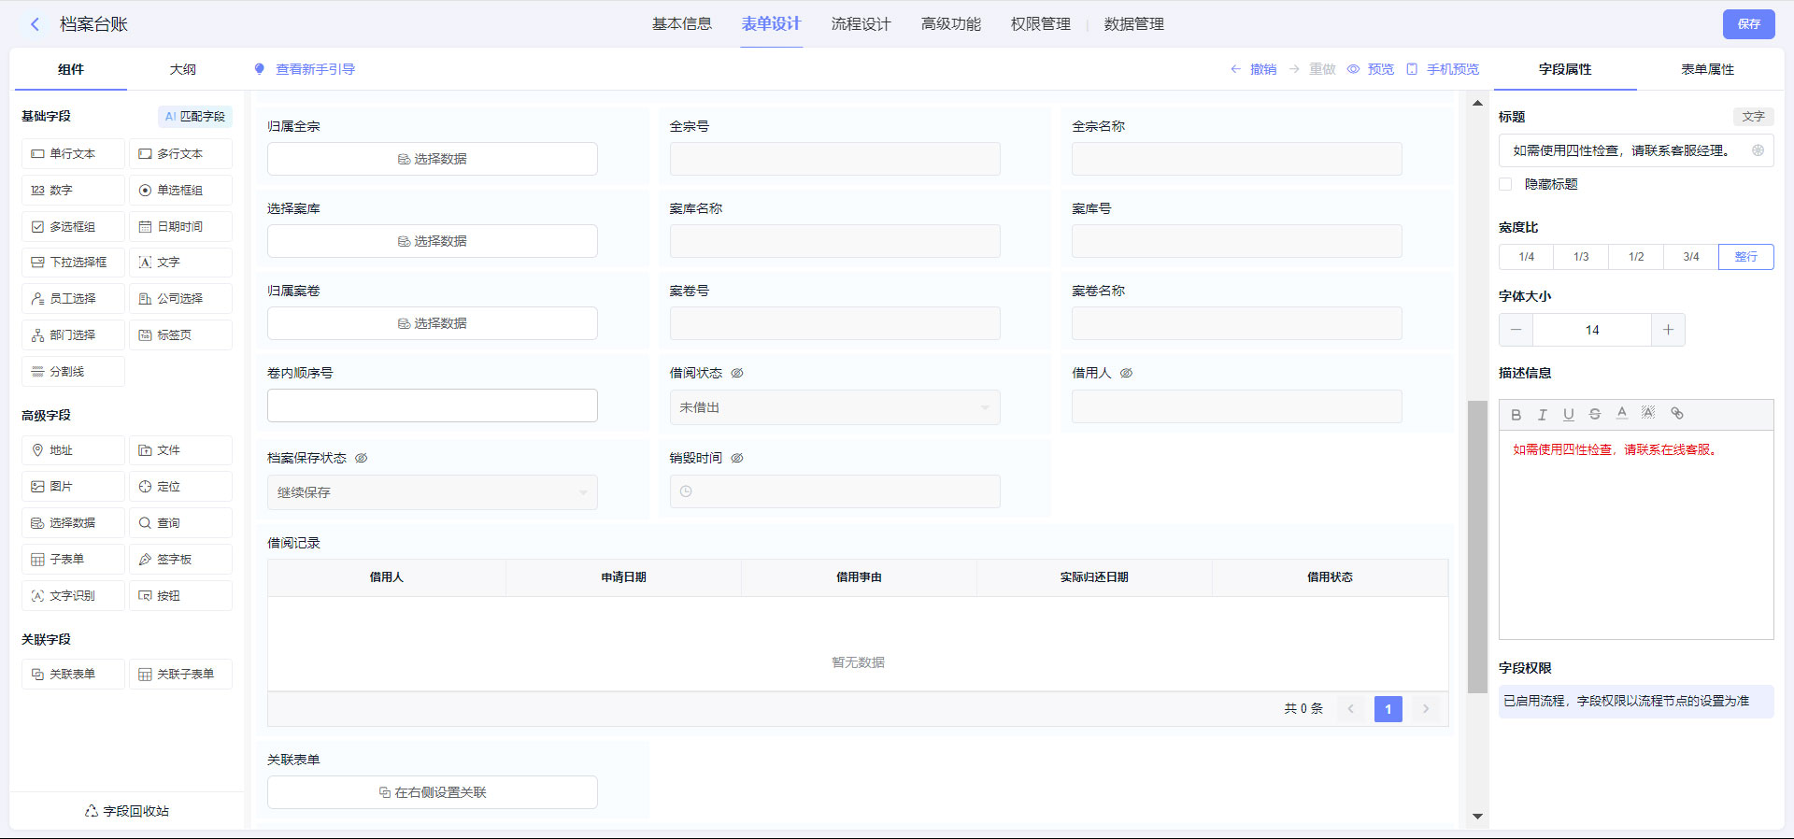Click the 保存 button

(x=1748, y=24)
